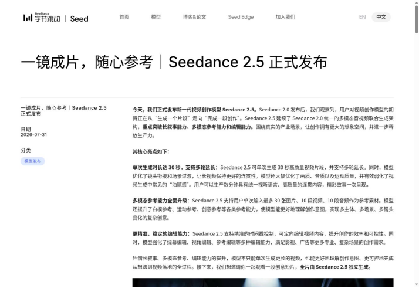Click the 其核心亮点如下 subheading

point(151,151)
